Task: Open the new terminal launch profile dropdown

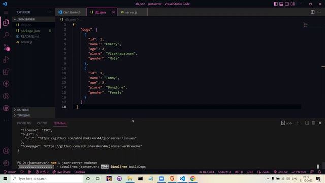Action: [x=301, y=123]
